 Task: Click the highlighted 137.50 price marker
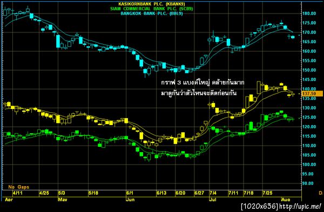[313, 93]
